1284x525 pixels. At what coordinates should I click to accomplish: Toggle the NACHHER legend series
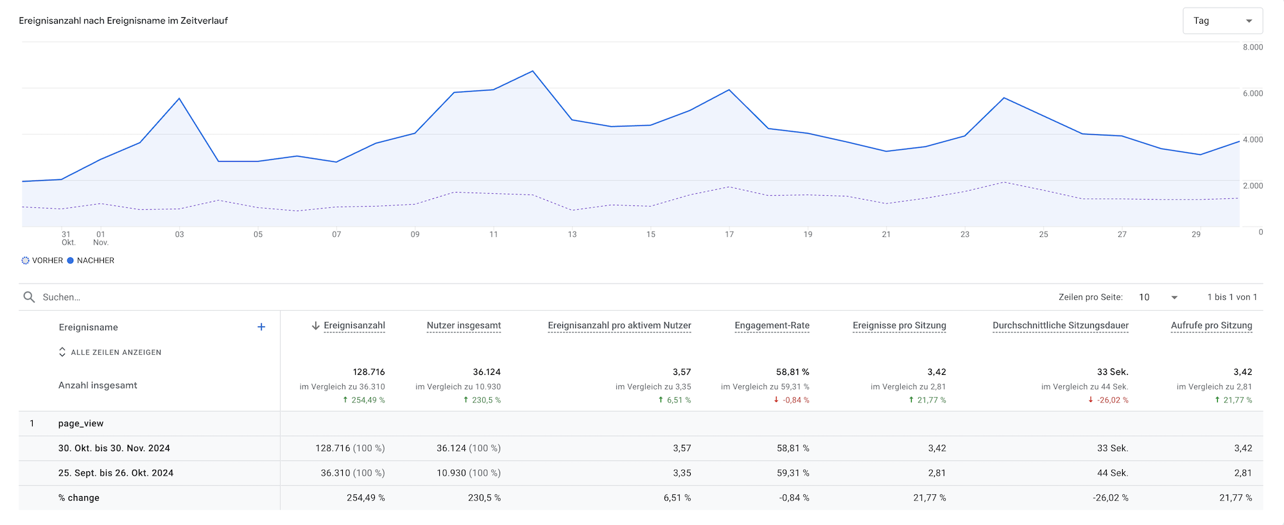tap(91, 261)
